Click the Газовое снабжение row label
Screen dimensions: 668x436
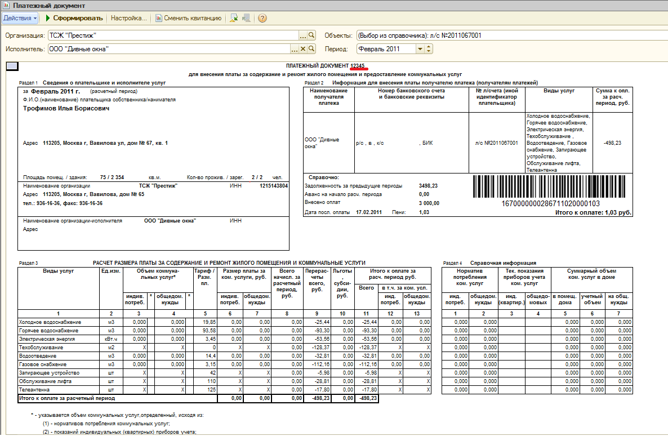coord(43,364)
